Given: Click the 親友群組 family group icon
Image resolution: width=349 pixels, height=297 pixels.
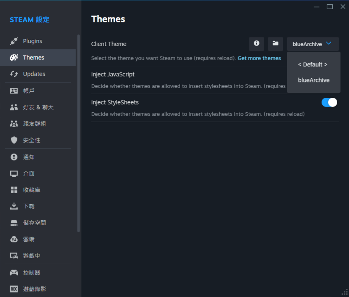Looking at the screenshot, I should pyautogui.click(x=14, y=124).
